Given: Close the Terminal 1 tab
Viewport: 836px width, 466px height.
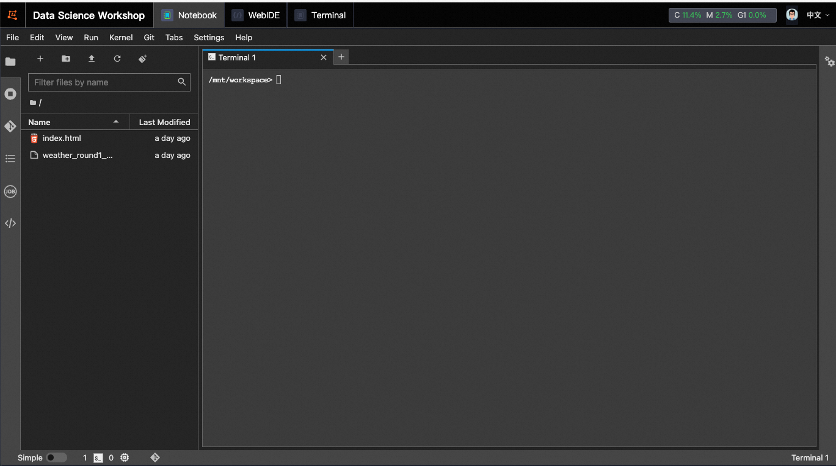Looking at the screenshot, I should [324, 57].
